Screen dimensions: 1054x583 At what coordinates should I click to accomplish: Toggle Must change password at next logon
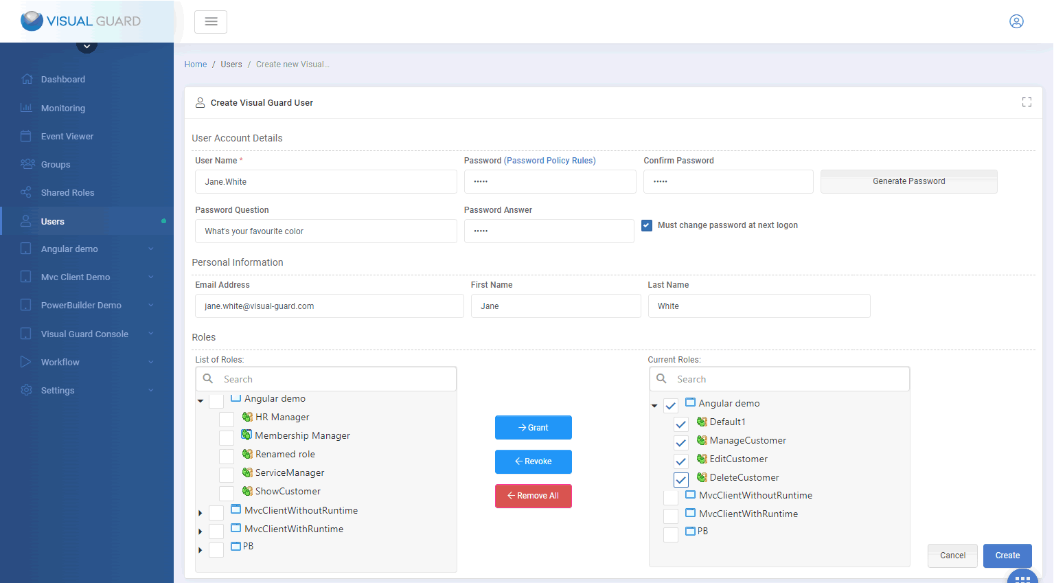(x=647, y=225)
